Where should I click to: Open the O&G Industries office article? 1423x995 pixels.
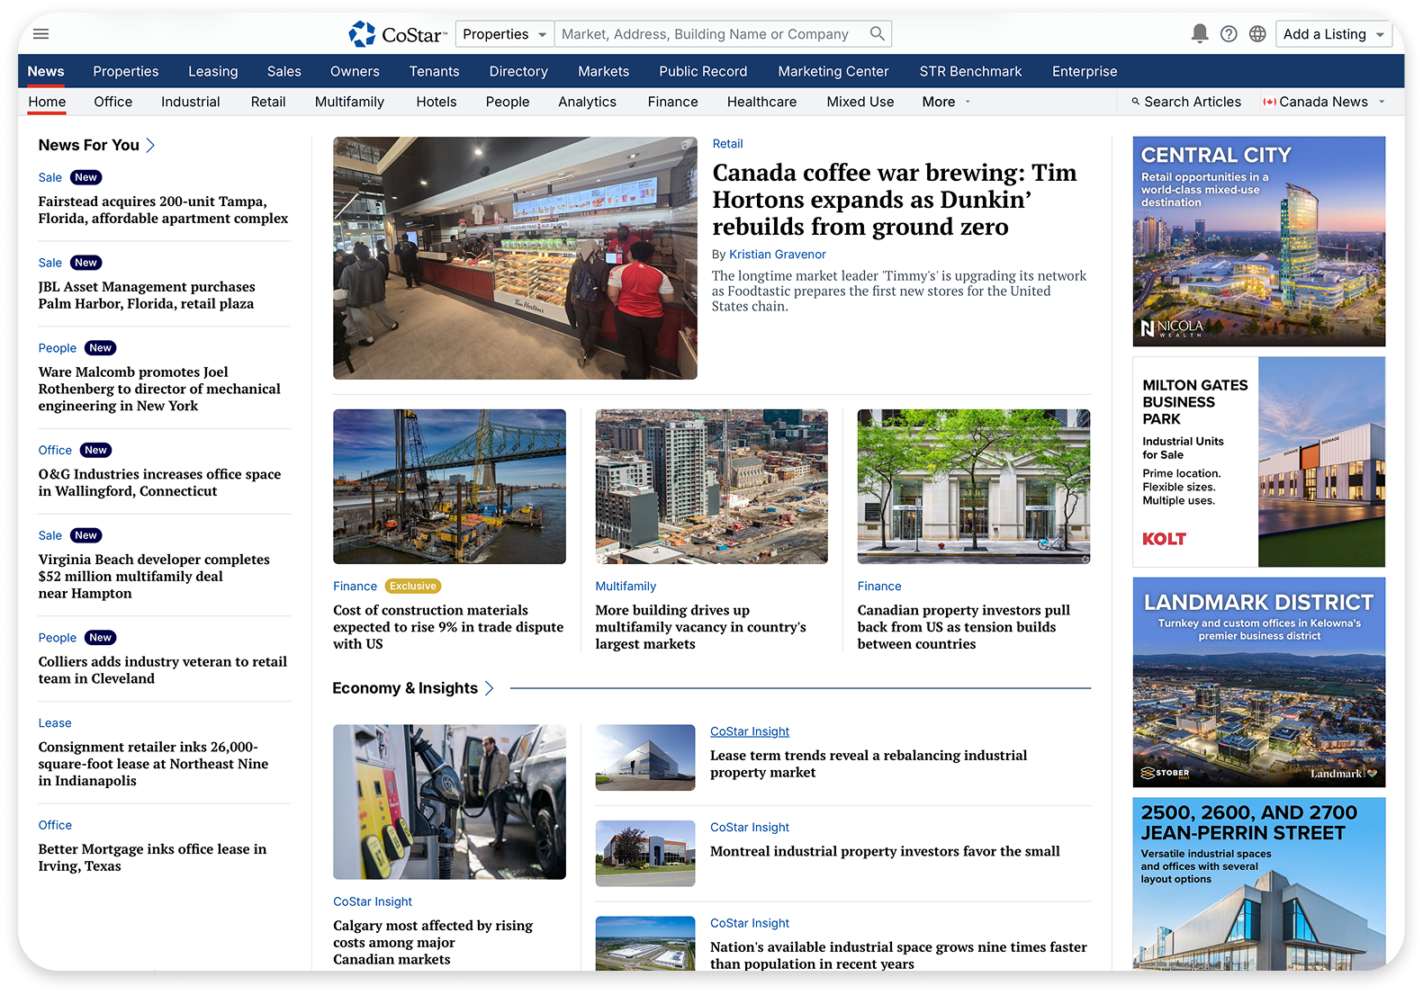pos(159,482)
